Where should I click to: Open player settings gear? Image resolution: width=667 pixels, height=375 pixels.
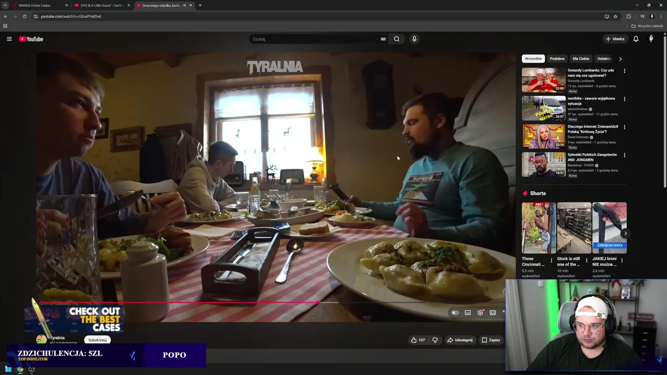tap(480, 312)
